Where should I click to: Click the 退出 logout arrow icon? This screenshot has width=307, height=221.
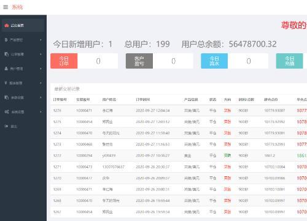(6, 126)
